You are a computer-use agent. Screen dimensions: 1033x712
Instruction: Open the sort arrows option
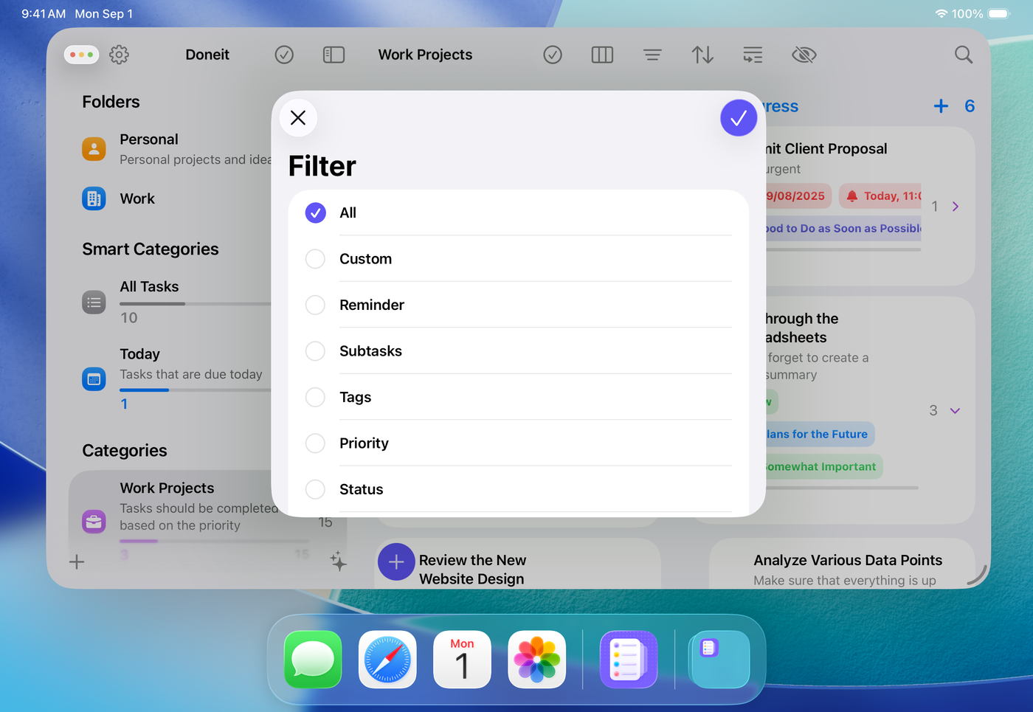(702, 55)
